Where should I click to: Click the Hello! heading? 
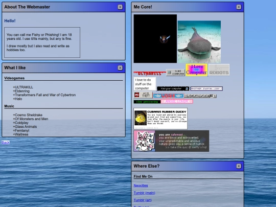coord(10,21)
